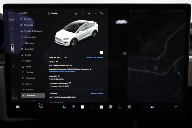Select Park at gear strip top

11,16
